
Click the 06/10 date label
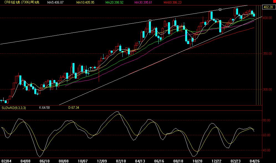(45, 161)
